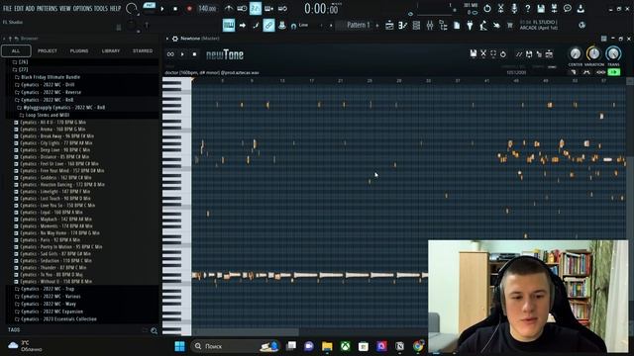
Task: Open the PATTERNS menu
Action: (x=48, y=8)
